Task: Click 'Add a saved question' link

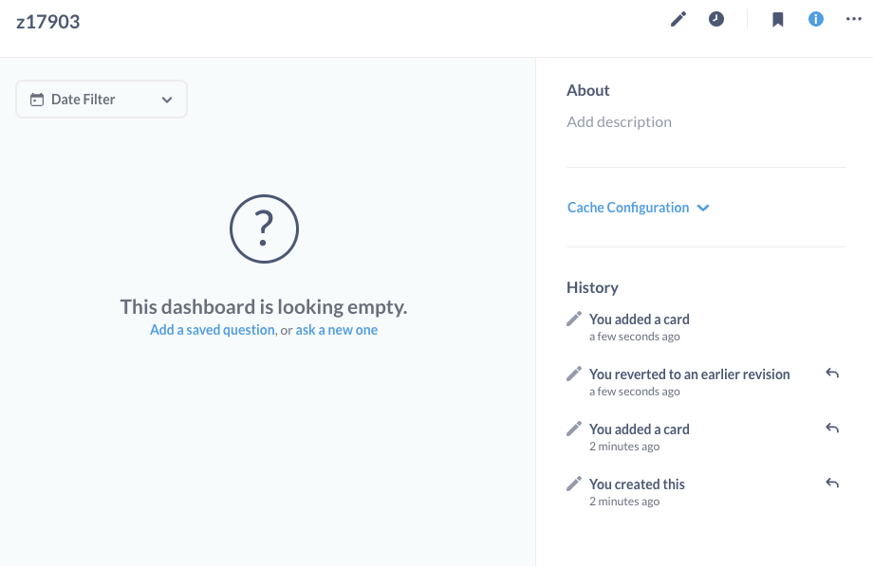Action: coord(212,329)
